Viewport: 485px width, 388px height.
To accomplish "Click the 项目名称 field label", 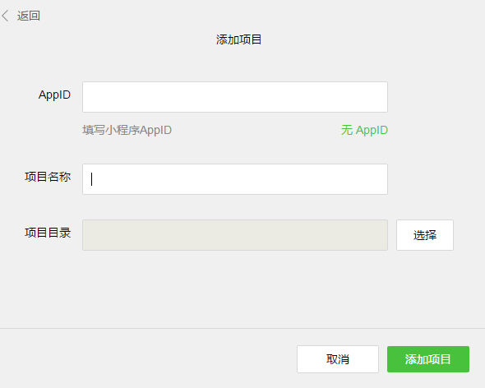I will [48, 177].
